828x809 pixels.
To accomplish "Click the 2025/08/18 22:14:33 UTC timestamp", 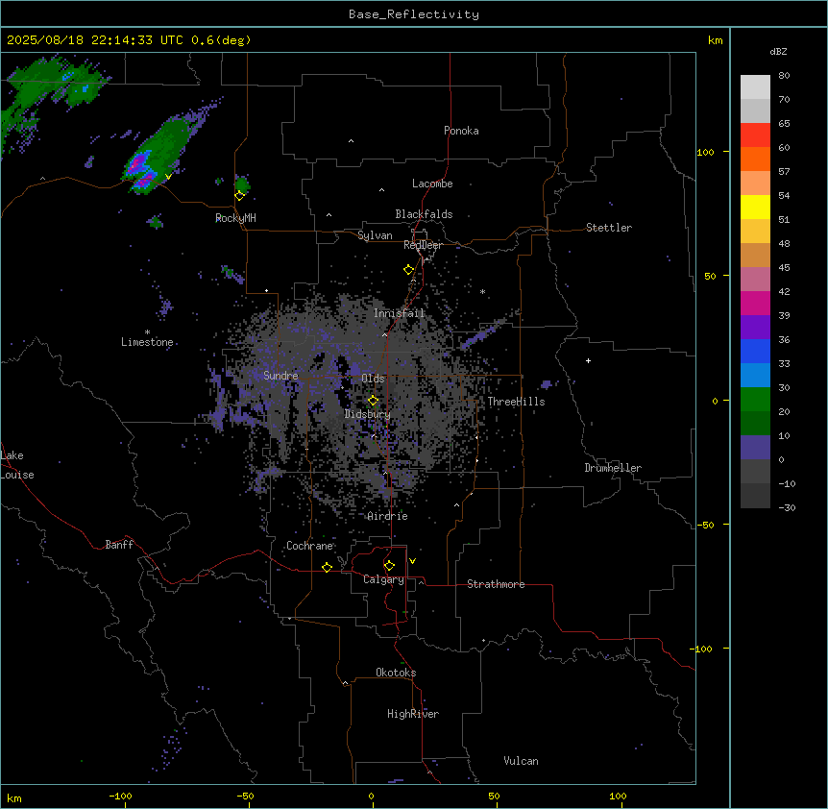I will [x=95, y=40].
